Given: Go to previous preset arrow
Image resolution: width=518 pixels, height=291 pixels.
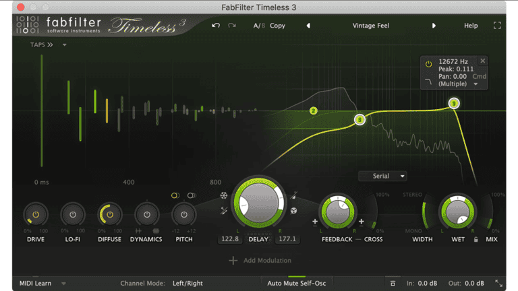Looking at the screenshot, I should [x=308, y=26].
